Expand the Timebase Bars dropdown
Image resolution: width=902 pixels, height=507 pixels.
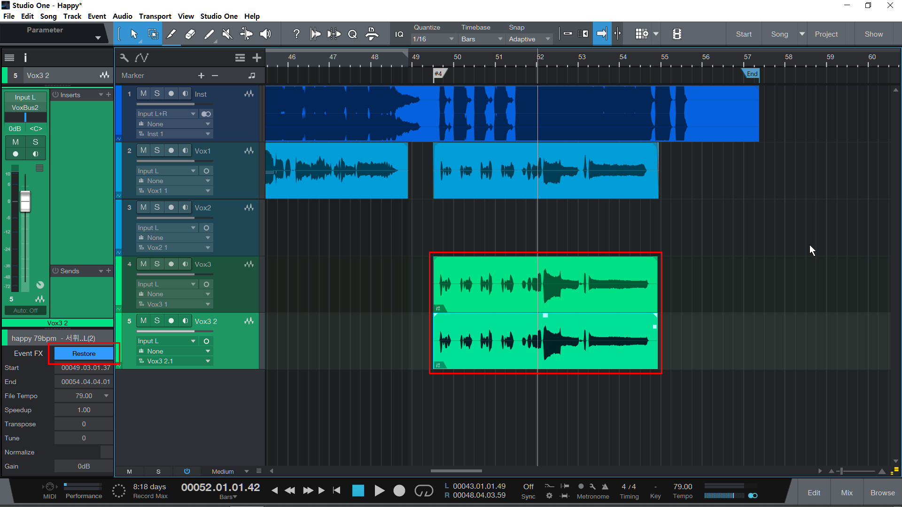pos(481,39)
